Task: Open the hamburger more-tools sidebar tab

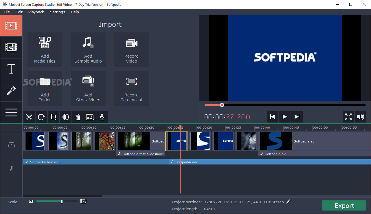Action: click(11, 113)
